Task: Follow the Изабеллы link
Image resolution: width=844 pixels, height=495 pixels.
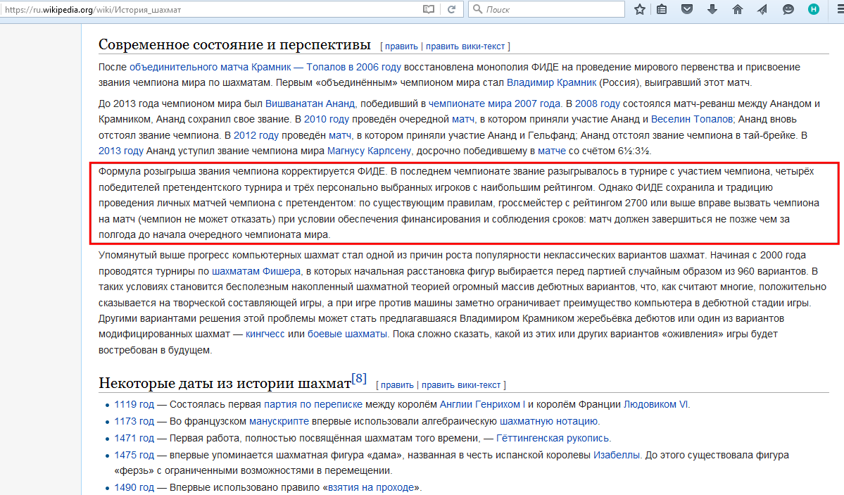Action: (x=617, y=455)
